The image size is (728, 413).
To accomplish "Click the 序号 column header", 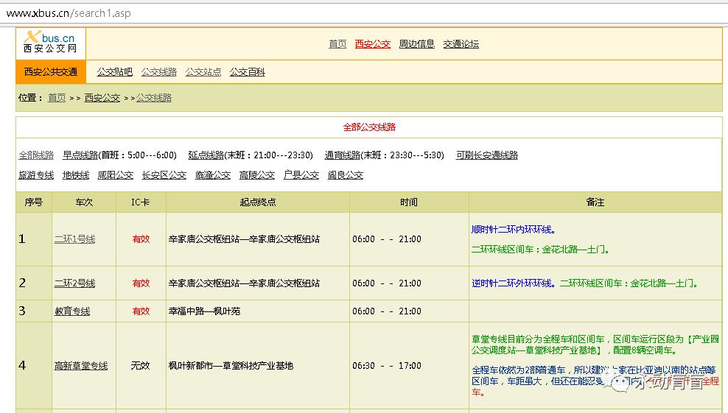I will pyautogui.click(x=33, y=202).
